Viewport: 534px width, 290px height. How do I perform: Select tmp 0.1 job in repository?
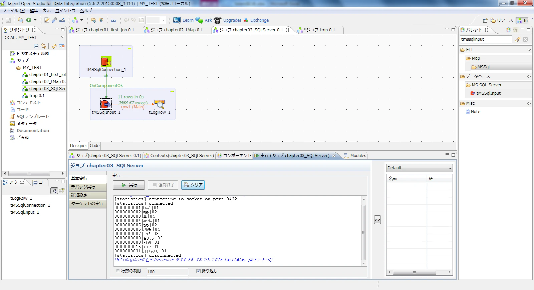tap(37, 96)
